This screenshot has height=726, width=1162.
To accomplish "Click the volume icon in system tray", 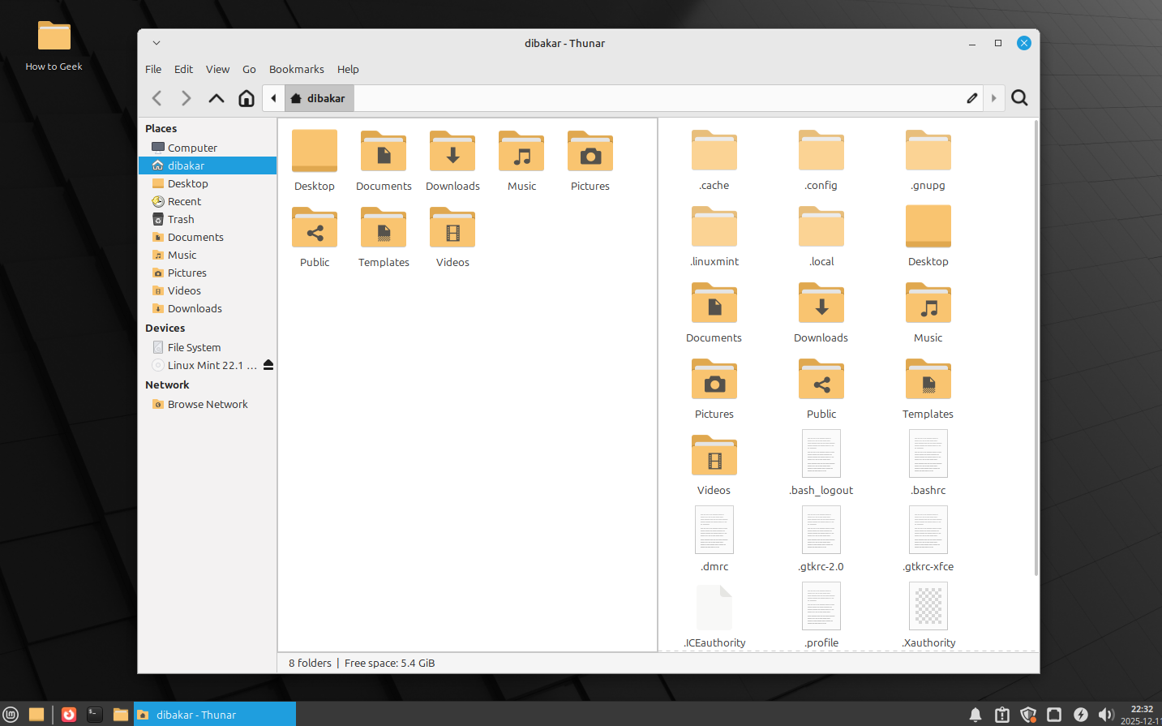I will [x=1105, y=715].
